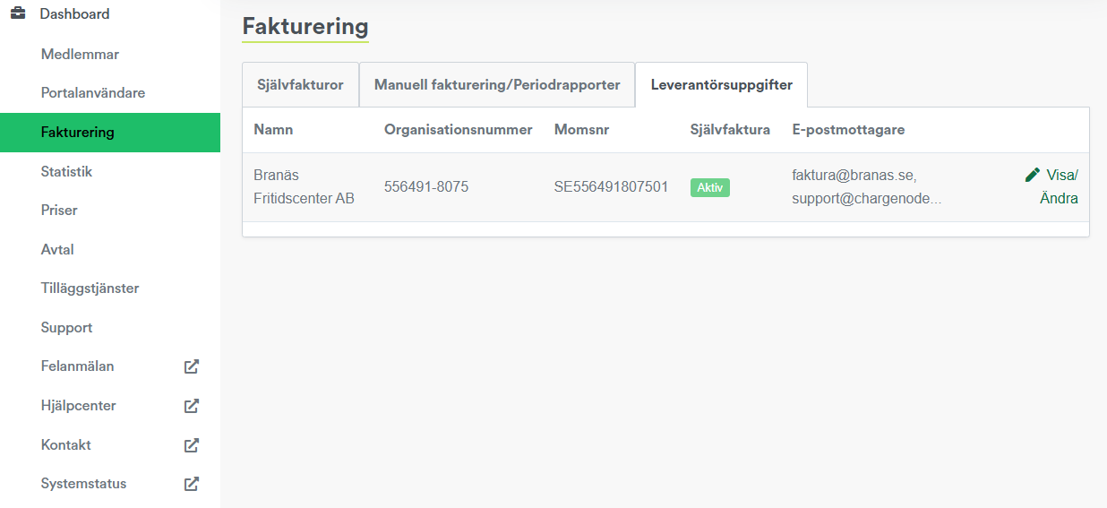Click the green Aktiv status badge

pyautogui.click(x=709, y=187)
